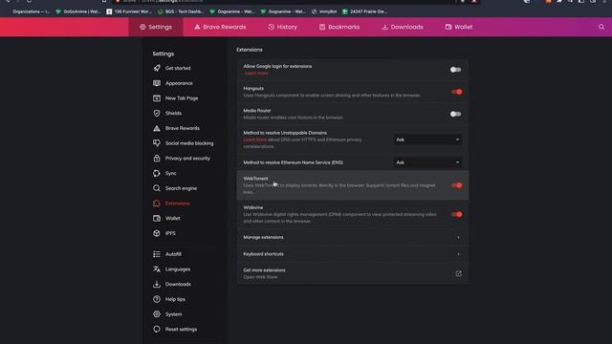Expand Manage extensions row arrow

(x=458, y=238)
